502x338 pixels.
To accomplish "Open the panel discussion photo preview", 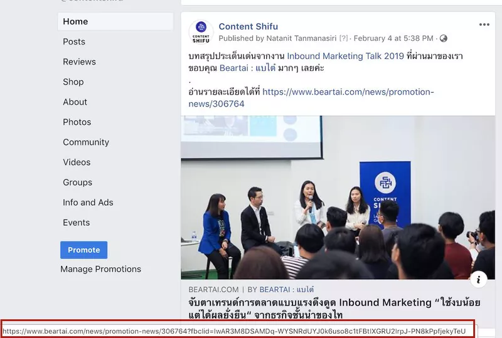I will tap(338, 198).
